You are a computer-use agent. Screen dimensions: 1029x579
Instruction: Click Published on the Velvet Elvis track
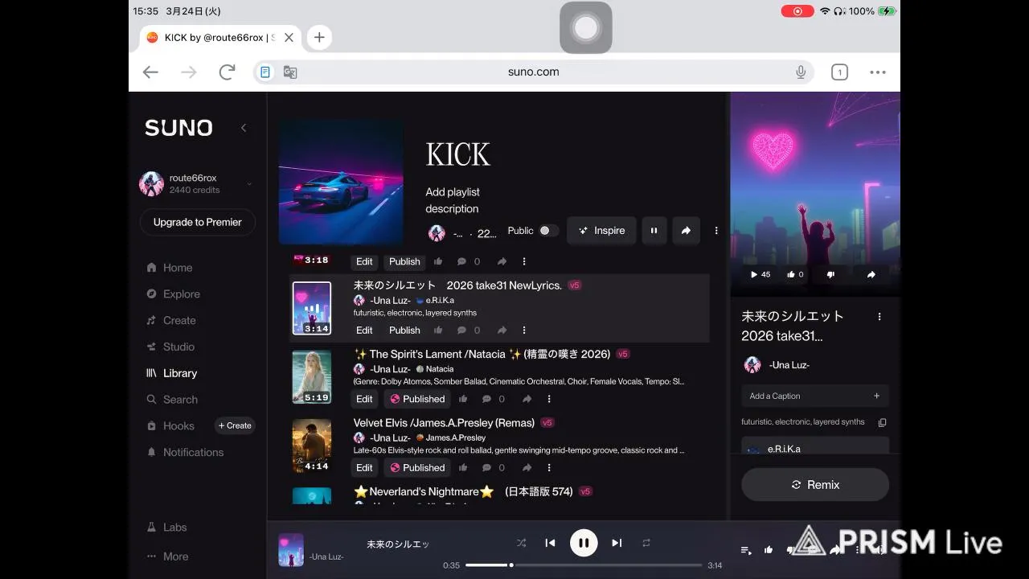417,468
